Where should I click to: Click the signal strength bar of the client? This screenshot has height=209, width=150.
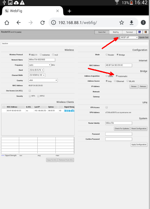tap(69, 110)
